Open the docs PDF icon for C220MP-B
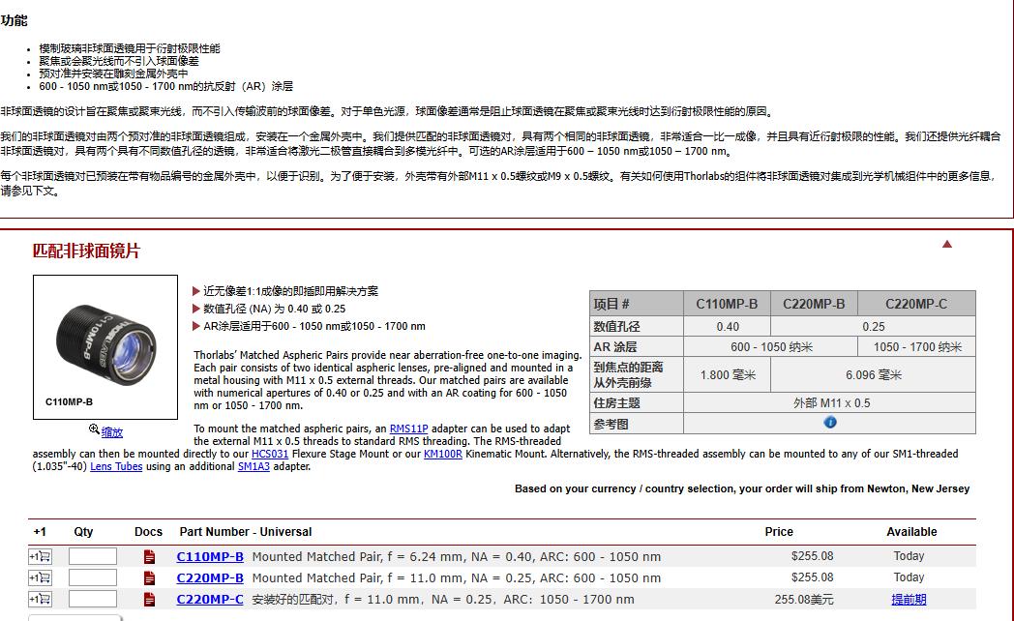 [x=149, y=577]
